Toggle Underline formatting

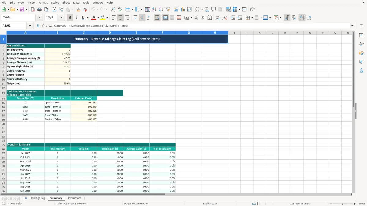tap(83, 18)
